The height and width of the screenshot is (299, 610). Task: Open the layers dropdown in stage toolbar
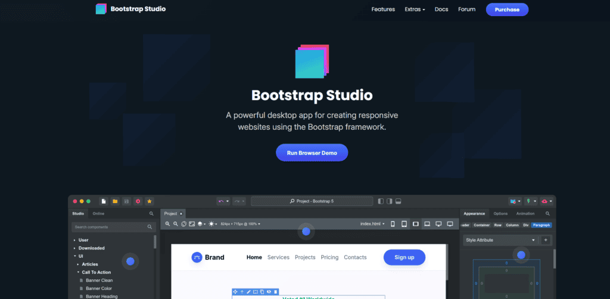[x=201, y=223]
